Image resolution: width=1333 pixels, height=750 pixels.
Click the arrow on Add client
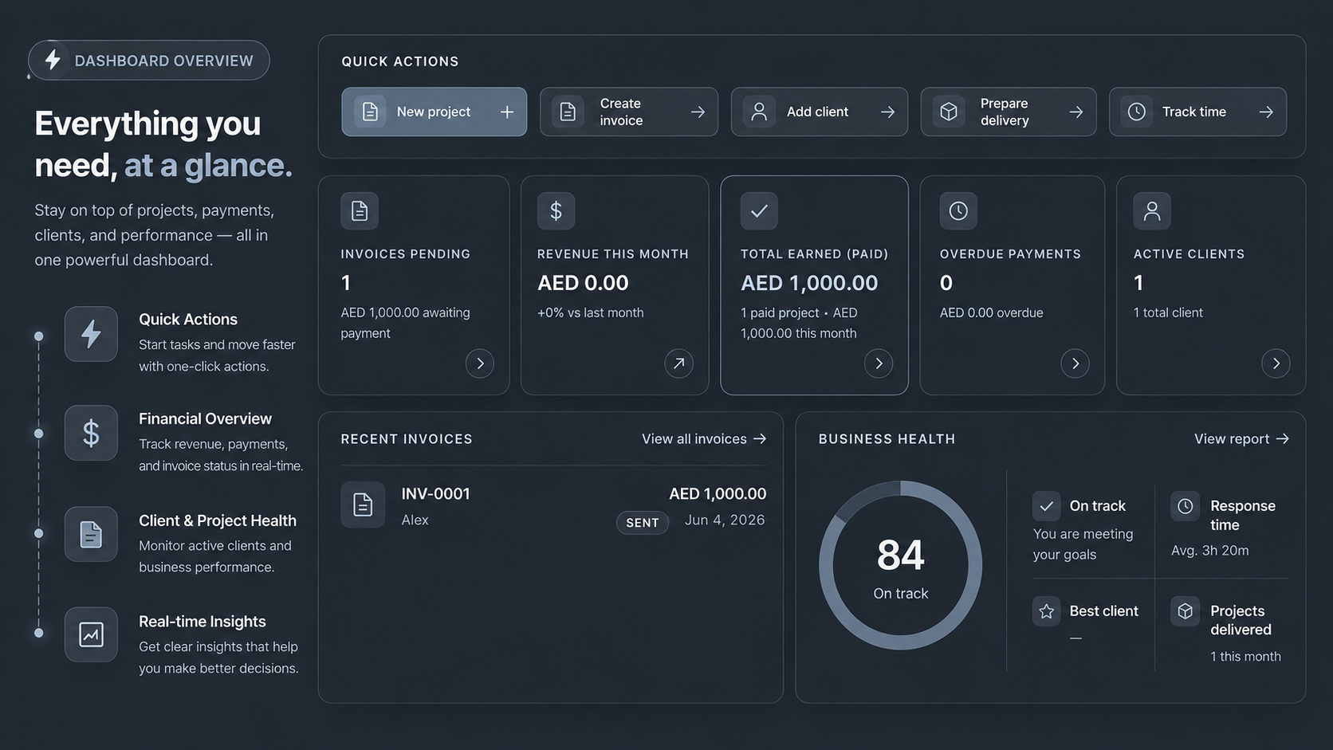pyautogui.click(x=887, y=112)
